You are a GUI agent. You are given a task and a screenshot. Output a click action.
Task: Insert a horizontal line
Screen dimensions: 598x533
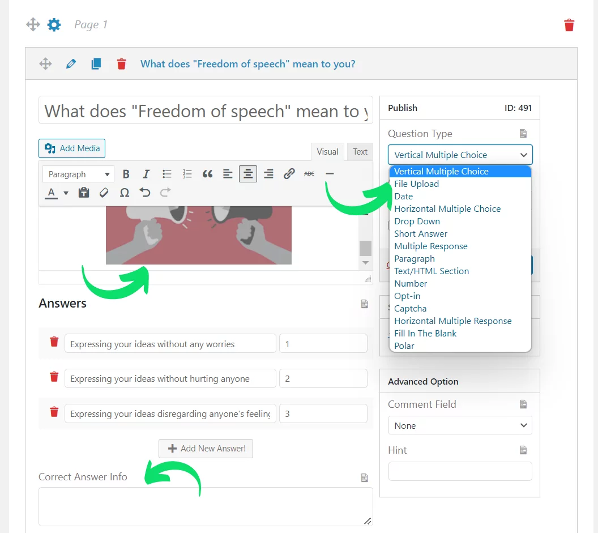click(330, 174)
